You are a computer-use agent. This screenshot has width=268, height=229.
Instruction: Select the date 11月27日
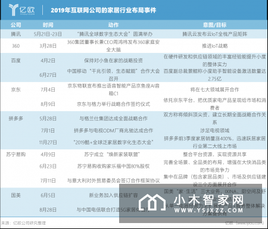(x=48, y=142)
